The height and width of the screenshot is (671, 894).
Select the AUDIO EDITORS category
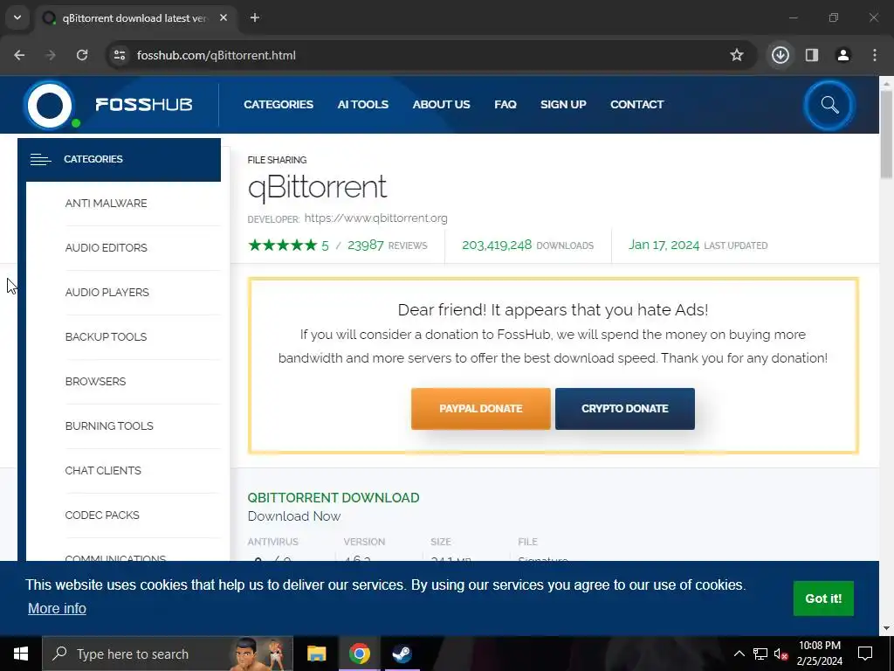click(x=106, y=247)
